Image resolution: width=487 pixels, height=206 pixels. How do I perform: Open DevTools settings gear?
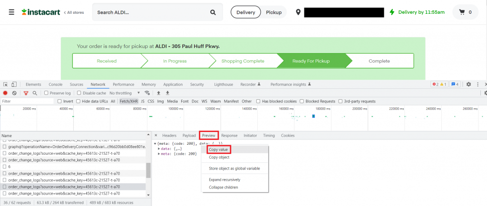pos(468,84)
